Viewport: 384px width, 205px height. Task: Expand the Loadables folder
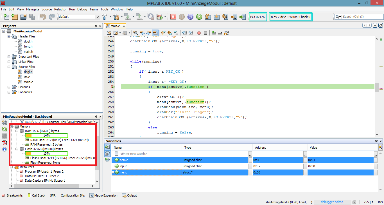[x=9, y=92]
